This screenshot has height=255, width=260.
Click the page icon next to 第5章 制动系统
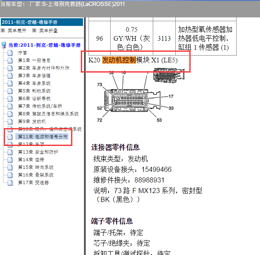coord(10,91)
